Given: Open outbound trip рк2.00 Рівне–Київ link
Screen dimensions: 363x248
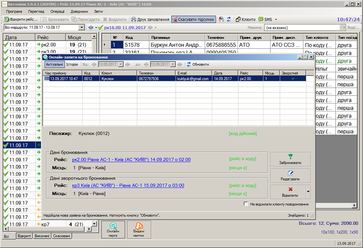Looking at the screenshot, I should [131, 160].
